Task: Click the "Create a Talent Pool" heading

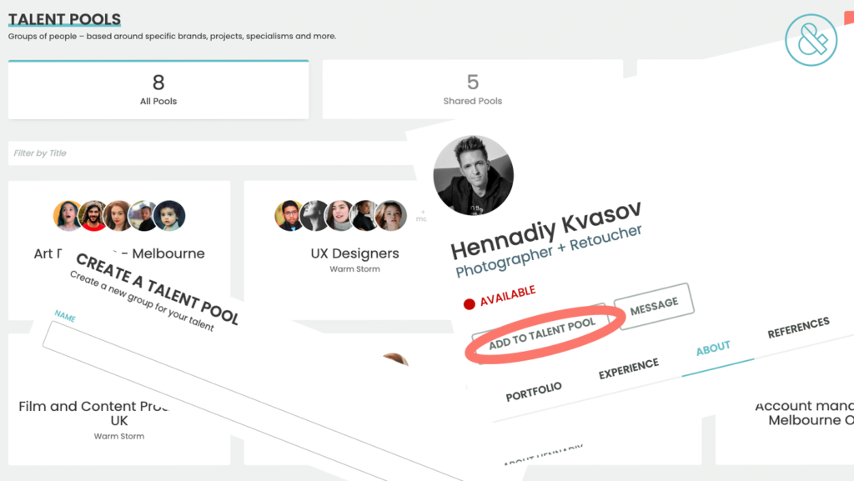Action: point(158,289)
